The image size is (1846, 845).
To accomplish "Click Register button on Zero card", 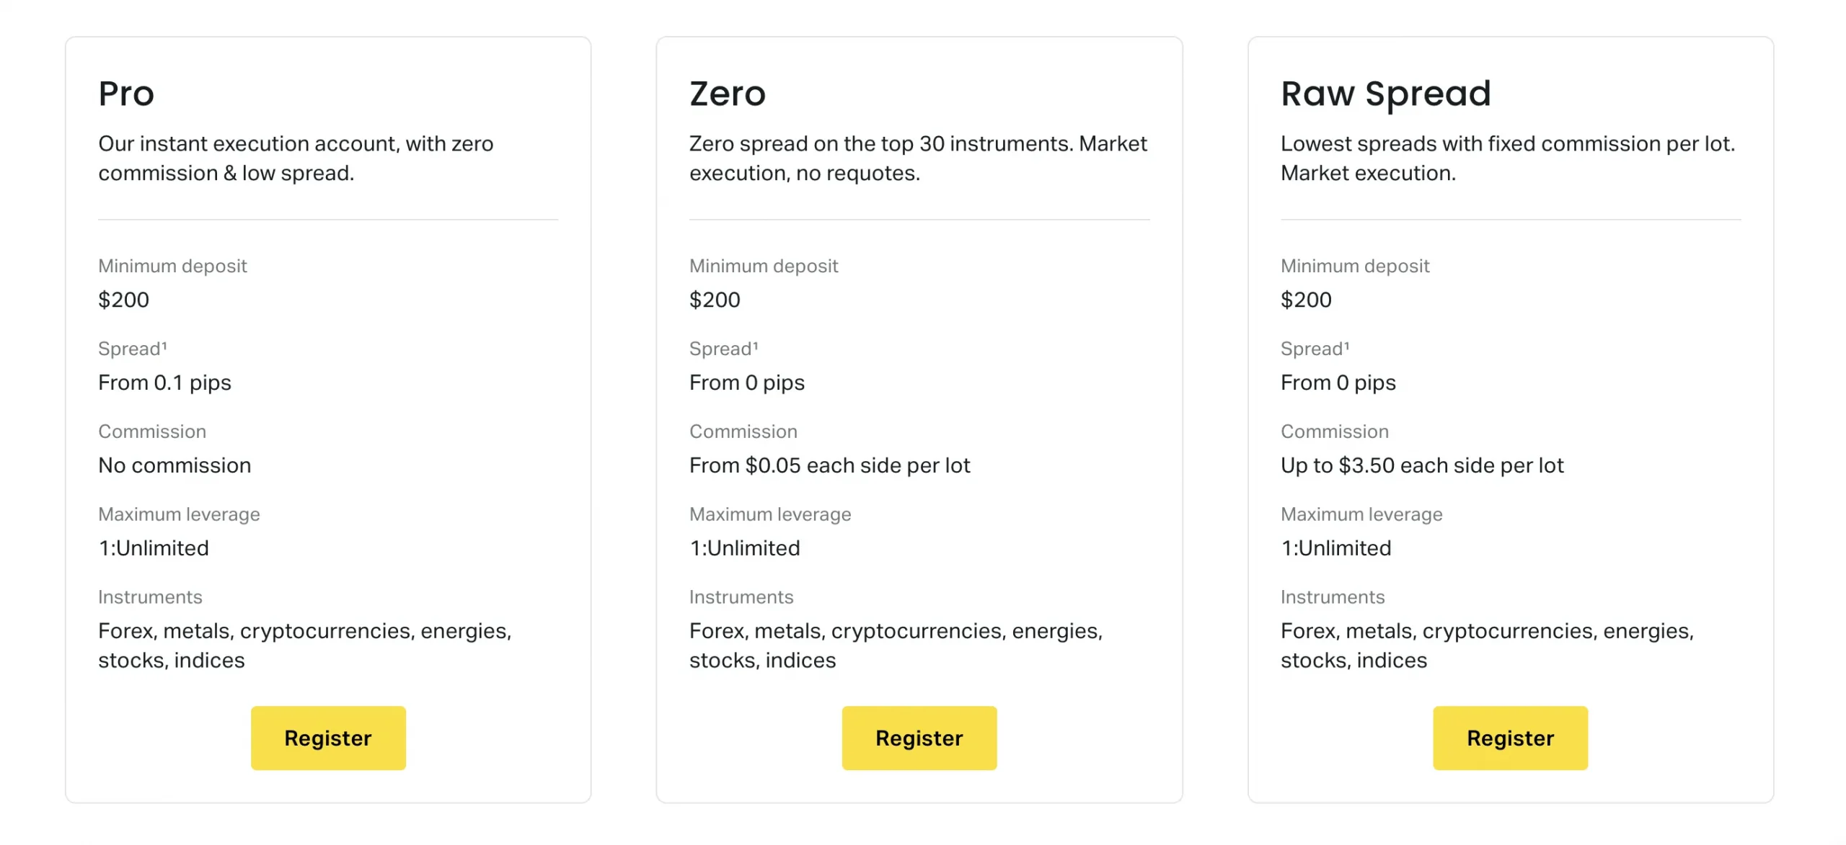I will [919, 738].
